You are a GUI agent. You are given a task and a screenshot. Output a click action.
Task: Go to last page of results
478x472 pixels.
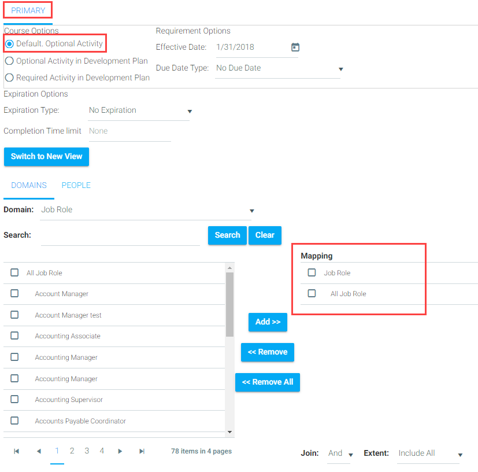[142, 451]
